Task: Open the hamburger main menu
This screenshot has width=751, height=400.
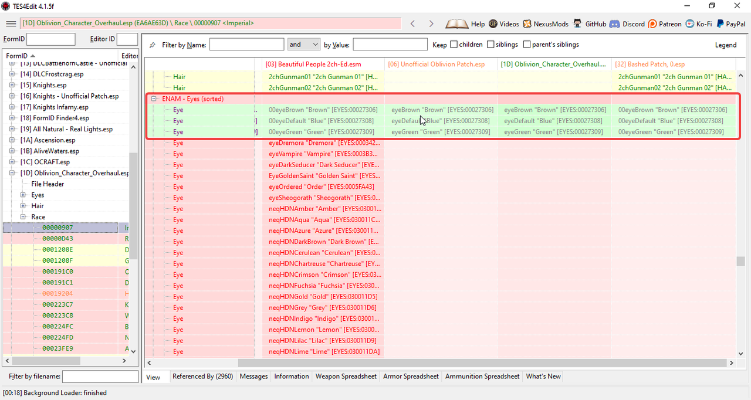Action: [x=11, y=24]
